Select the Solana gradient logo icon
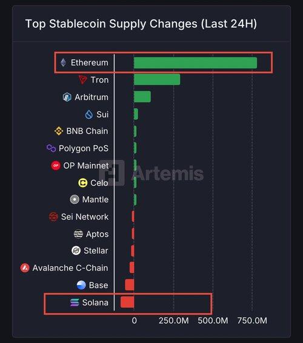The height and width of the screenshot is (343, 303). coord(75,302)
